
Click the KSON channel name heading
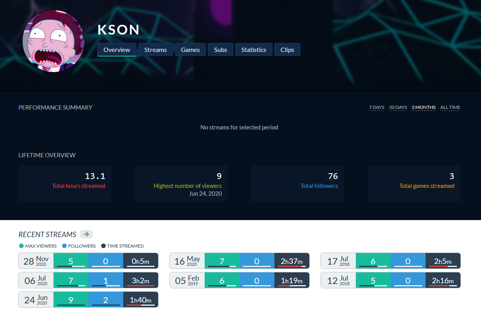coord(119,30)
